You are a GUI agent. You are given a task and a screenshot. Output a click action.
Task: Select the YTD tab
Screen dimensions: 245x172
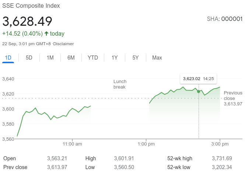point(93,58)
